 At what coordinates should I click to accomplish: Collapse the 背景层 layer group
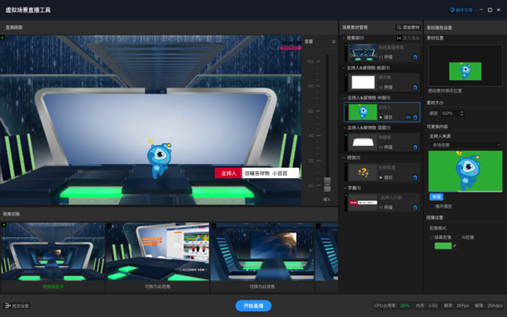tap(344, 38)
